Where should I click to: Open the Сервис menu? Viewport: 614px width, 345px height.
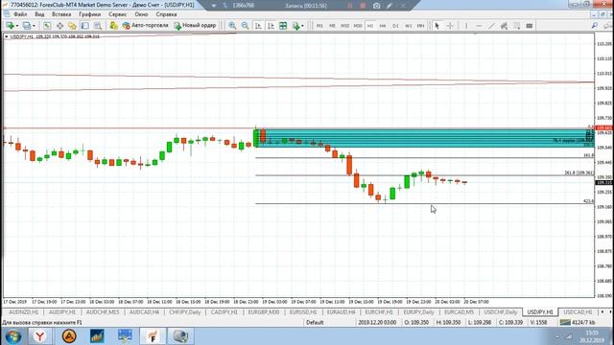(x=117, y=14)
